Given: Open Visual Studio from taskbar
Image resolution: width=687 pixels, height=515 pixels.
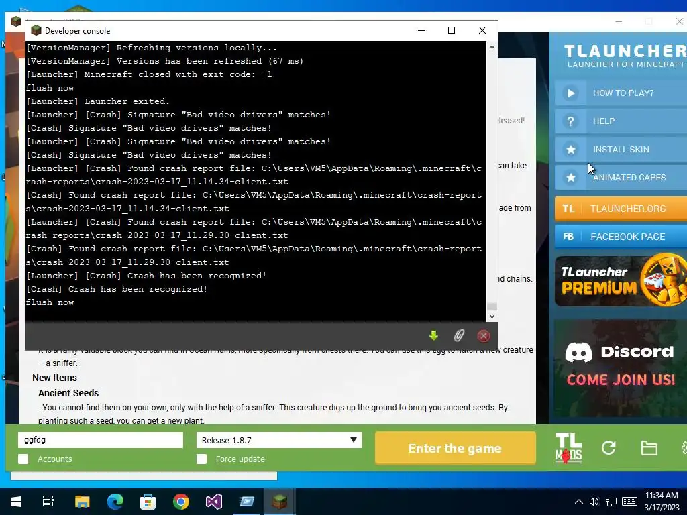Looking at the screenshot, I should 214,502.
